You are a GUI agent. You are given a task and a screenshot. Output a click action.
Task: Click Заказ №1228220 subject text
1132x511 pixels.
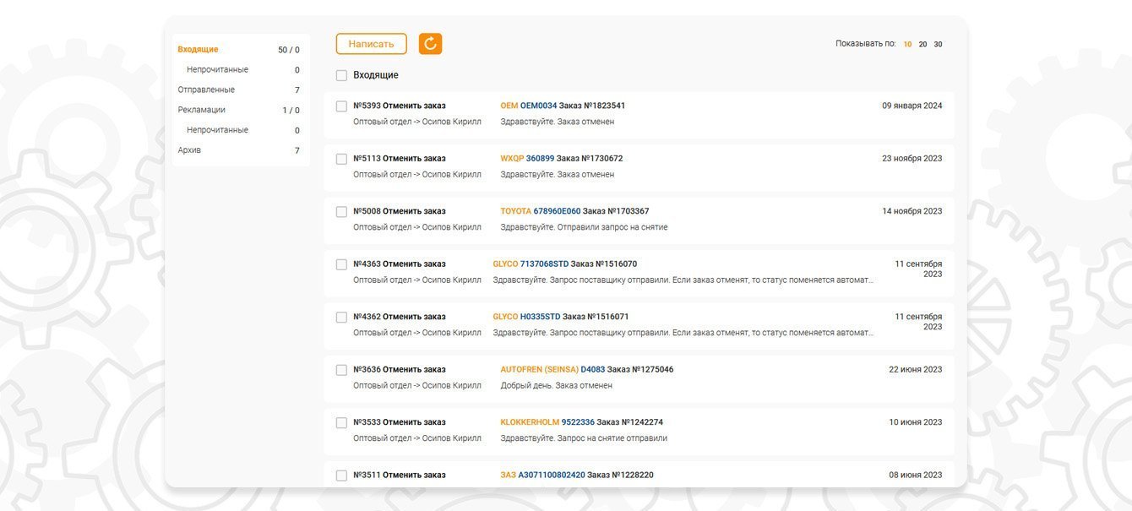pyautogui.click(x=620, y=476)
